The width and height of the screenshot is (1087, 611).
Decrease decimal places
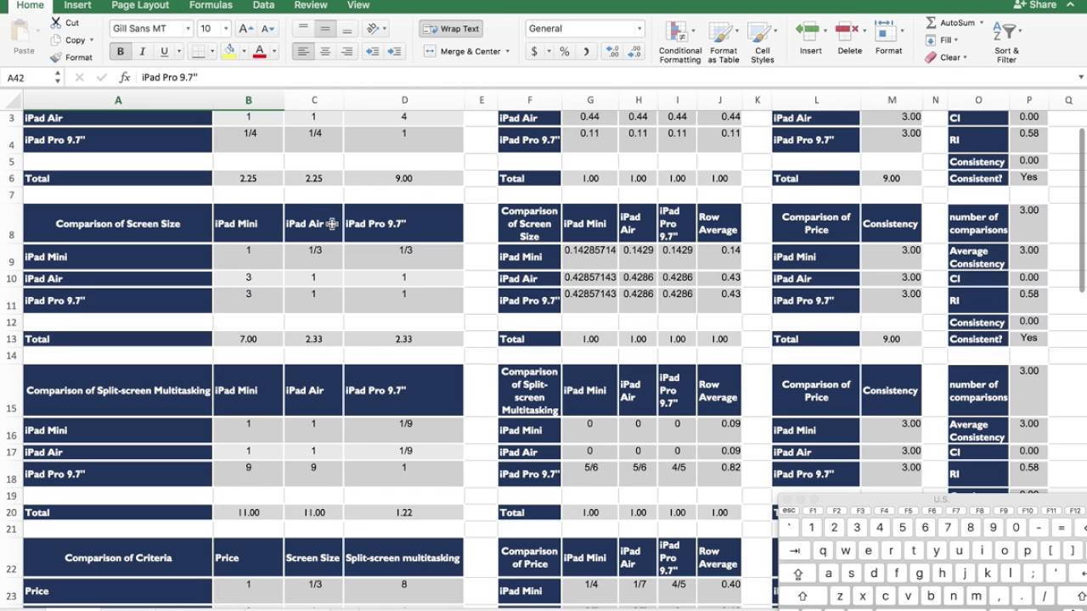(634, 52)
